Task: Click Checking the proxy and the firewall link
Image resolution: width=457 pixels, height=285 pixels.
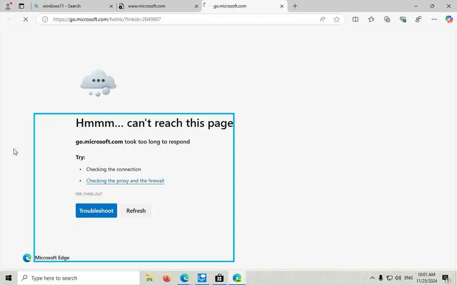Action: coord(125,181)
